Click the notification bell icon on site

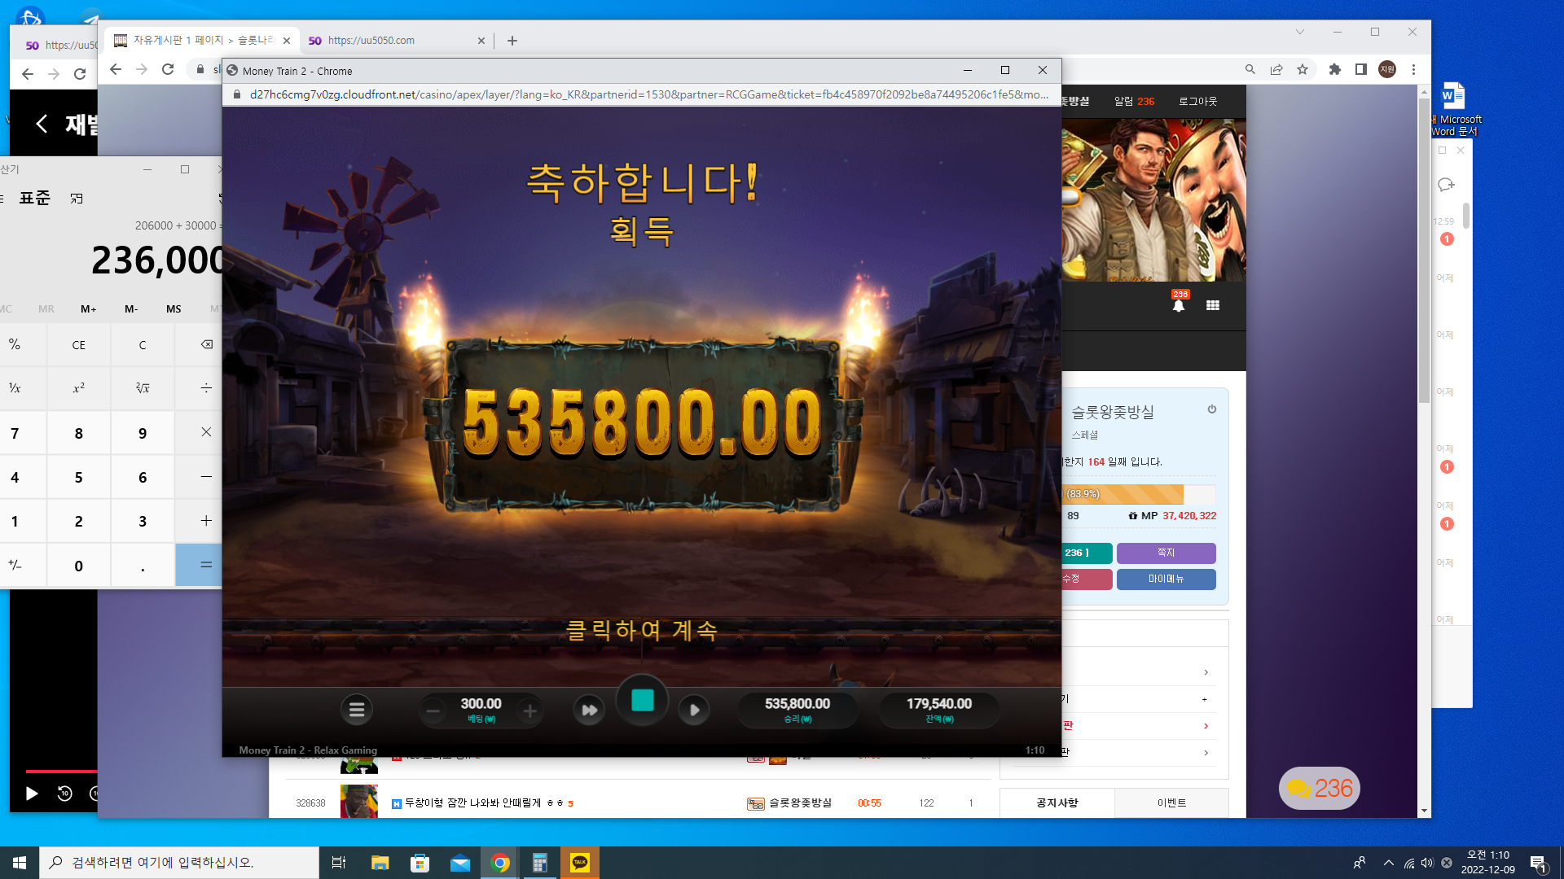point(1179,304)
